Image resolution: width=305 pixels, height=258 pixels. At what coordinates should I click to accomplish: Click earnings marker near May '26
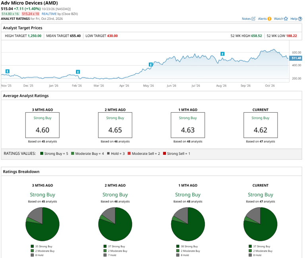click(151, 65)
